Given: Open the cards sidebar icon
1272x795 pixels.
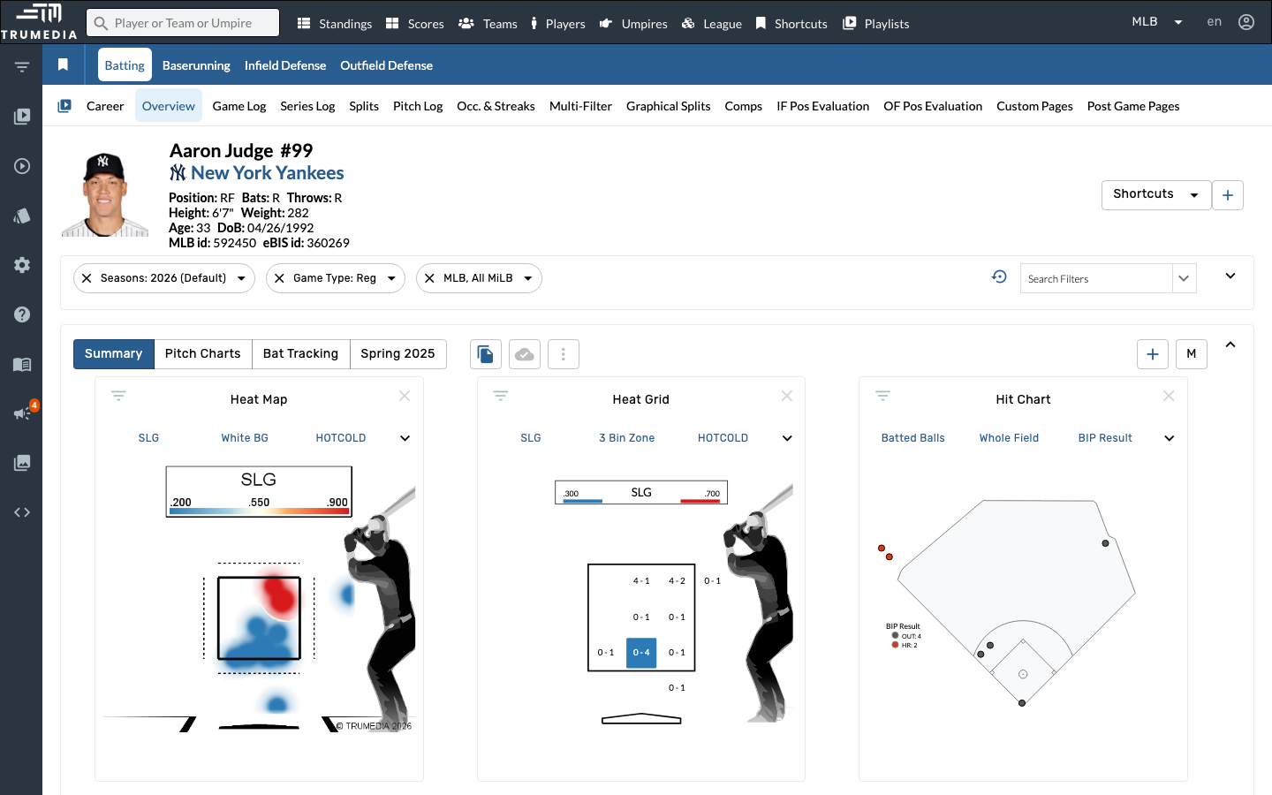Looking at the screenshot, I should pos(22,216).
